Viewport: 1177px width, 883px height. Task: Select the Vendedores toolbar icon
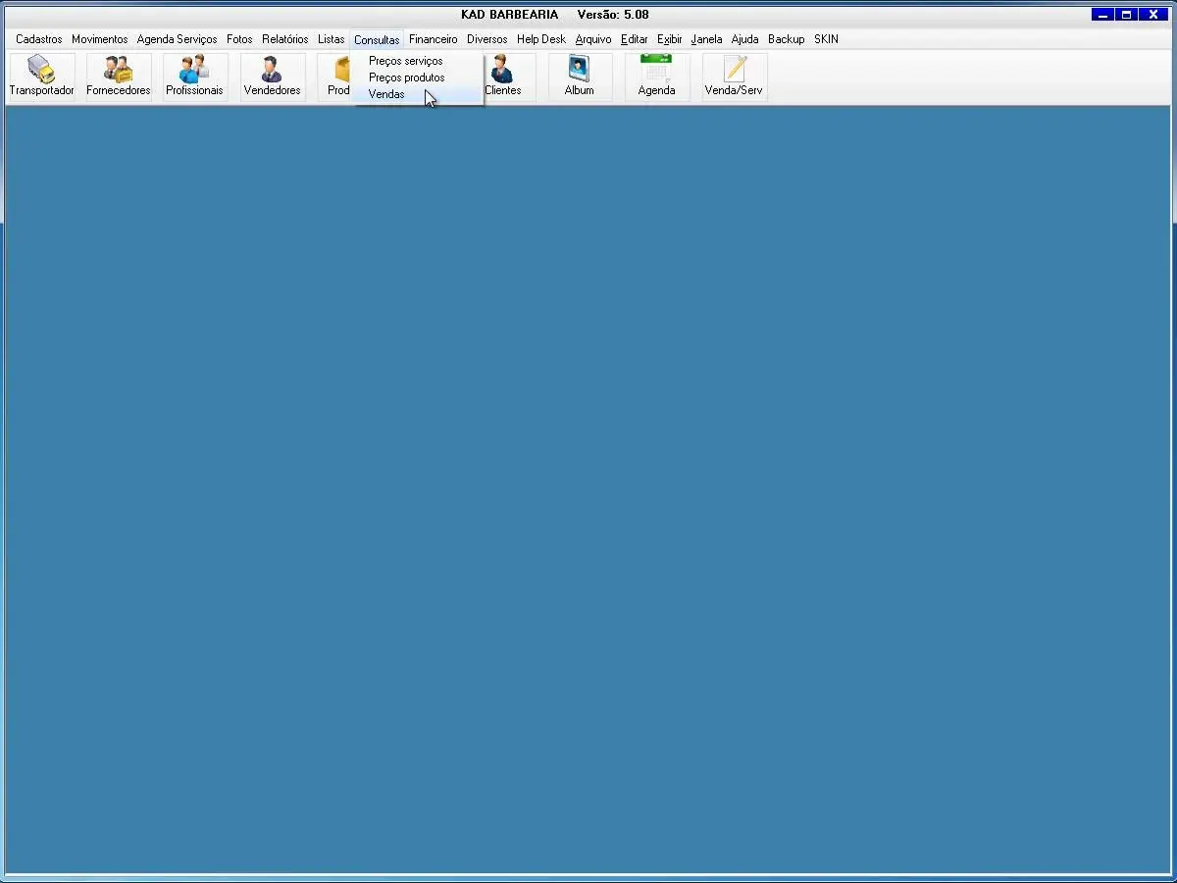pos(272,77)
